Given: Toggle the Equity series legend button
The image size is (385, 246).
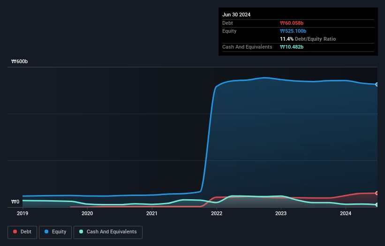Looking at the screenshot, I should tap(55, 232).
